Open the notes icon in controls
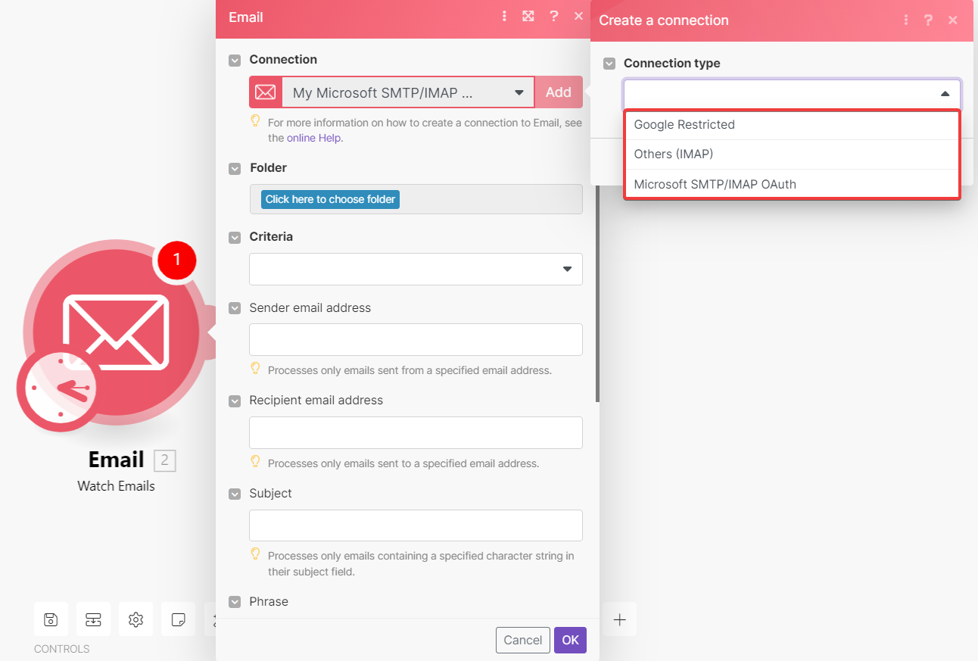This screenshot has height=661, width=978. (x=178, y=619)
